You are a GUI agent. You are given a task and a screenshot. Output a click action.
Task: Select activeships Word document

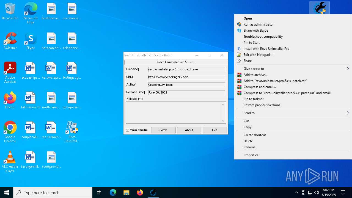tap(31, 71)
